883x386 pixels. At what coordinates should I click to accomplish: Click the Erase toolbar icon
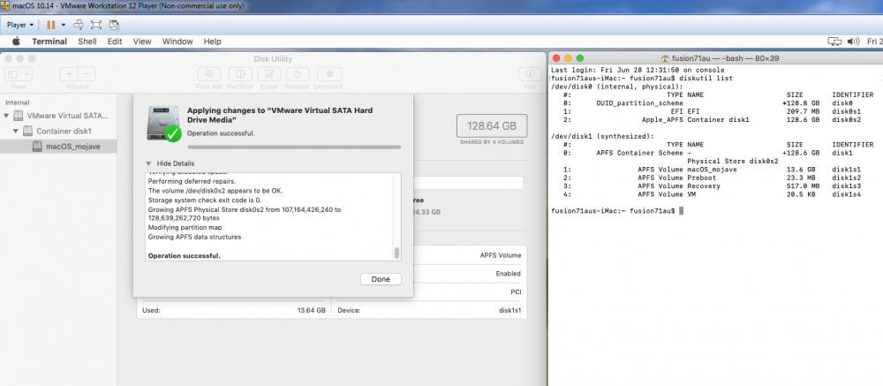(269, 74)
